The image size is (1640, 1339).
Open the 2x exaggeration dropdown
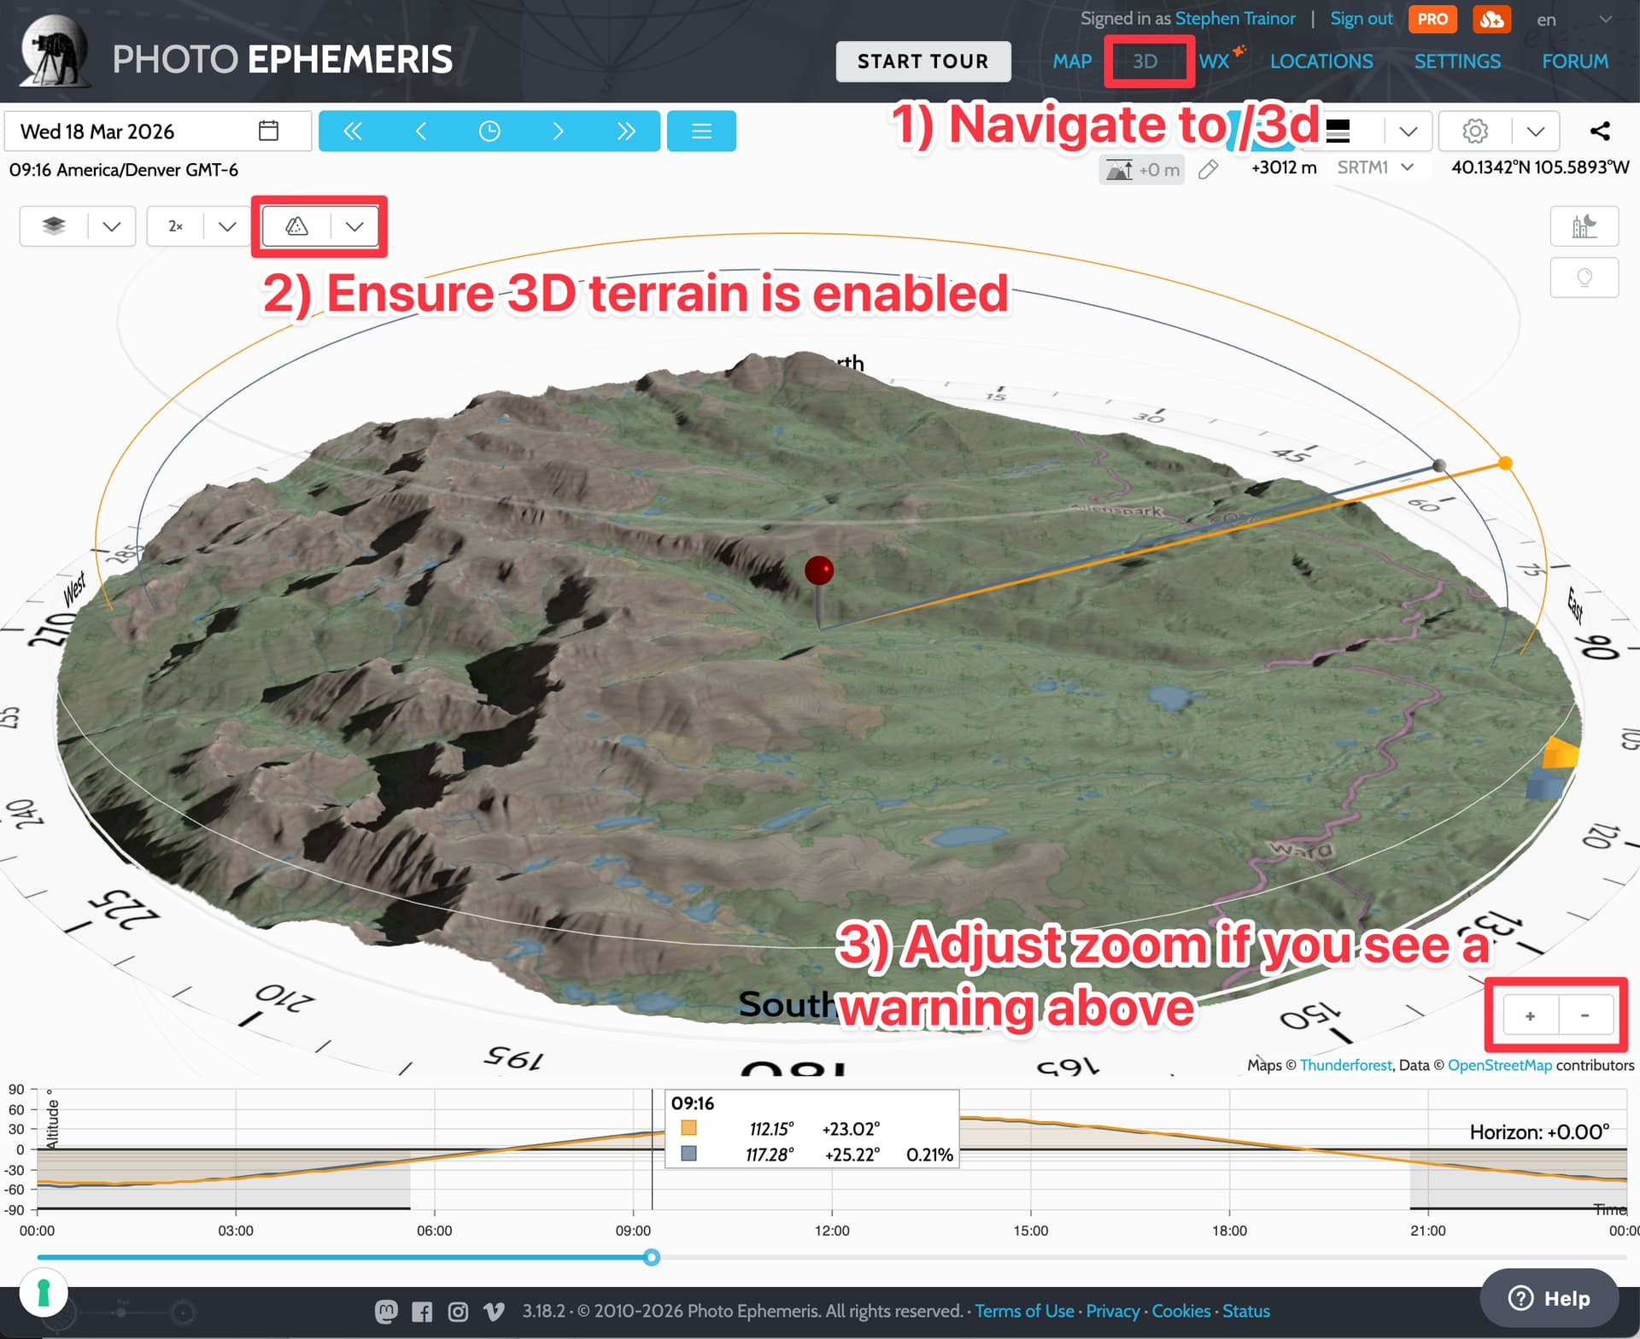tap(226, 226)
